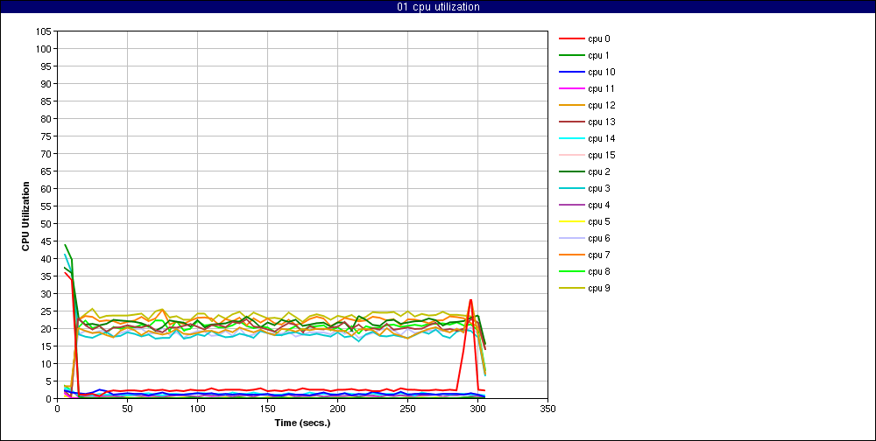876x441 pixels.
Task: Click the bright green cpu 8 legend line
Action: coord(571,271)
